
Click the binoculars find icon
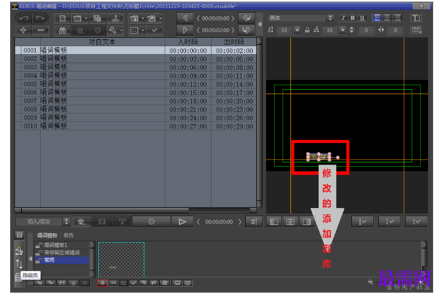(x=63, y=30)
